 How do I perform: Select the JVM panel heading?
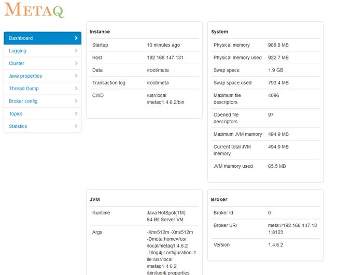(x=94, y=199)
